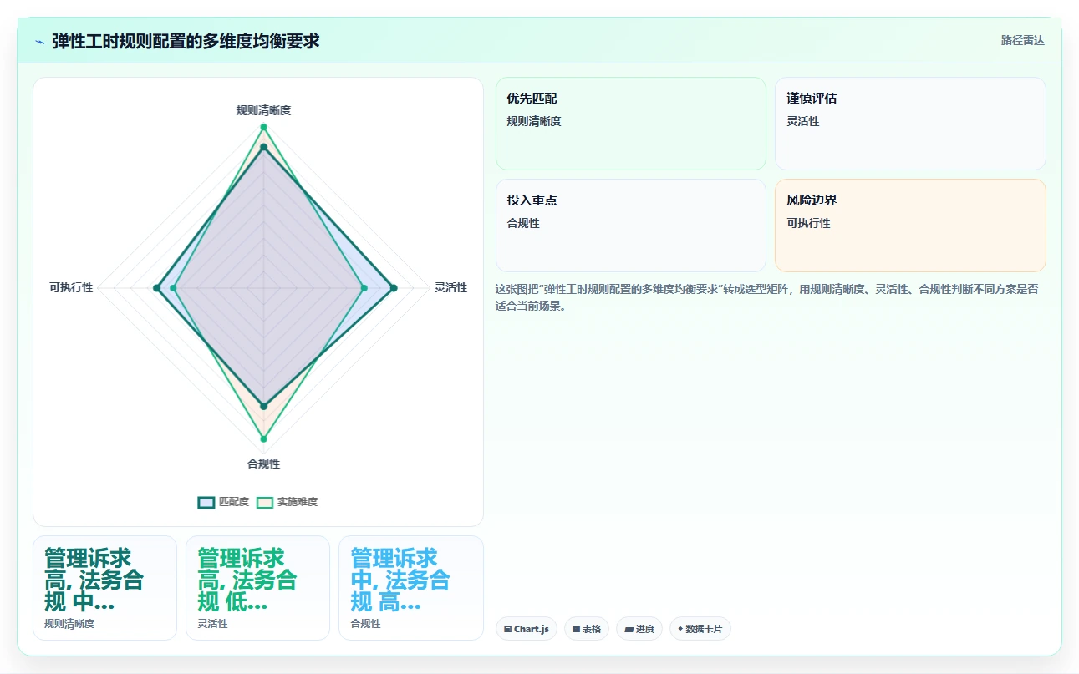Click the title 弹性工时规则配置的多维度均衡要求
The height and width of the screenshot is (674, 1079).
pos(186,41)
